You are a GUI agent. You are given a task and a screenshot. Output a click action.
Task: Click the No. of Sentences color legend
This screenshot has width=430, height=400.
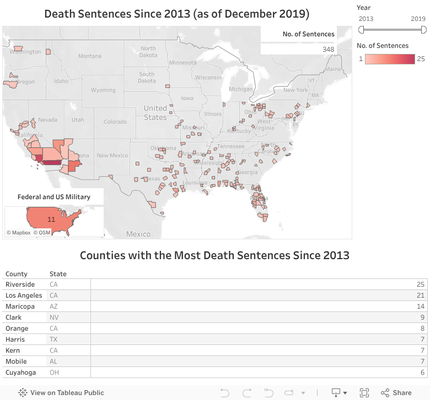(389, 59)
